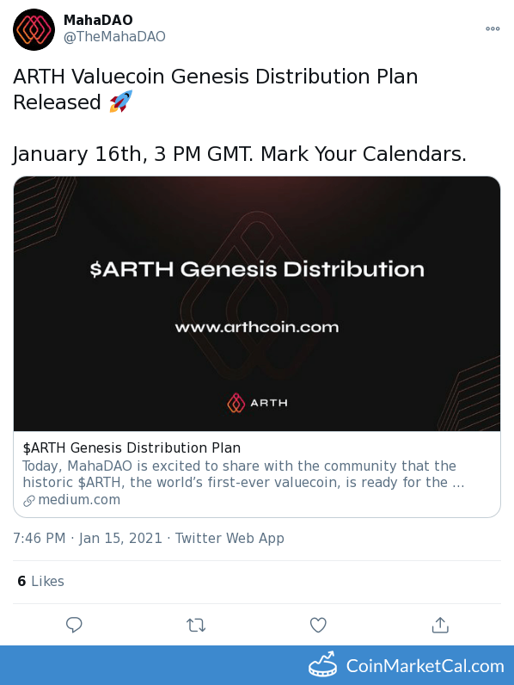Open the medium.com link

tap(79, 499)
